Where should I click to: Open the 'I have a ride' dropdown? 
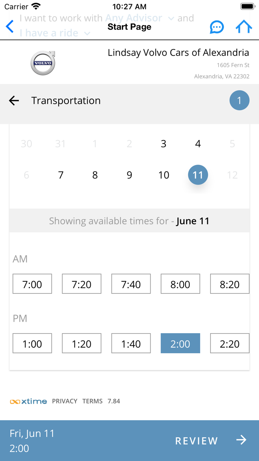(x=55, y=33)
